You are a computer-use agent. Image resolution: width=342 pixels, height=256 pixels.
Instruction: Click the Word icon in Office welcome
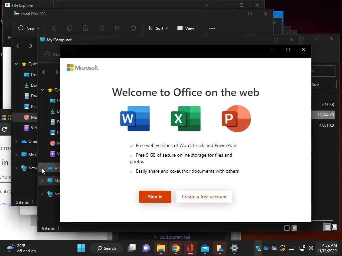click(135, 119)
